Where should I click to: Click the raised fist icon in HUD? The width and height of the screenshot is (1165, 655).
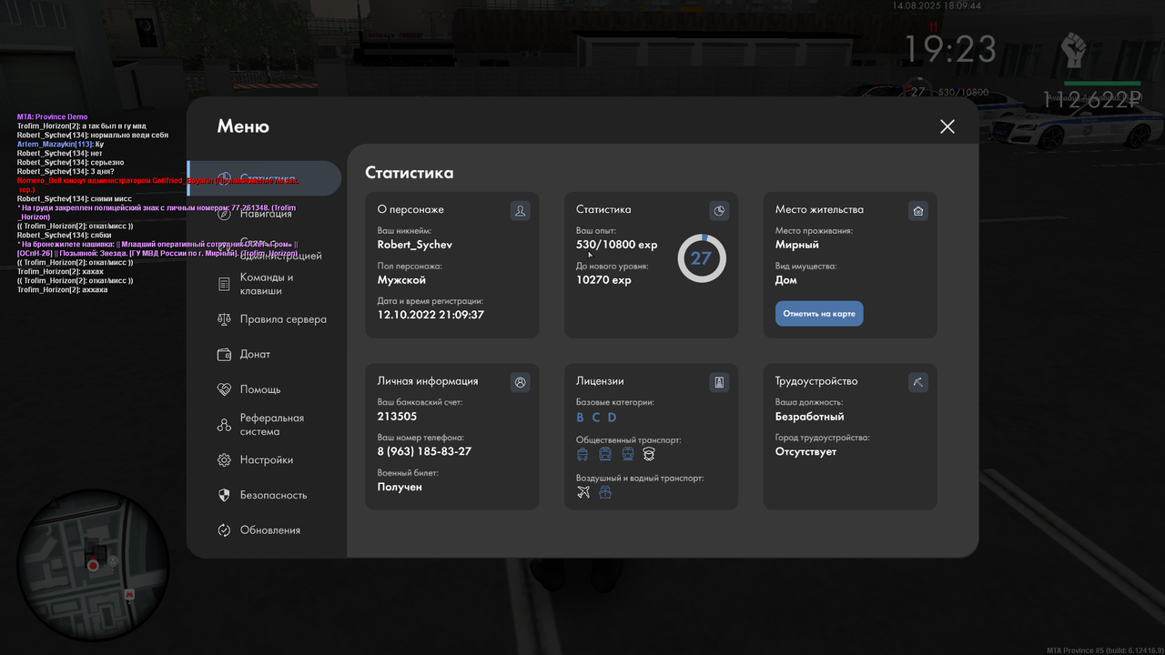point(1075,50)
